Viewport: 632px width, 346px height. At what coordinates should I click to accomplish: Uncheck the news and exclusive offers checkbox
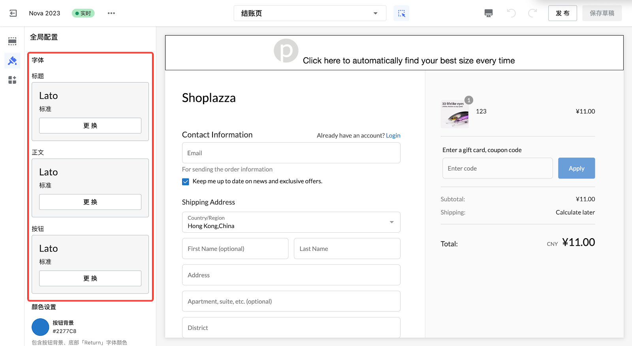pos(186,182)
